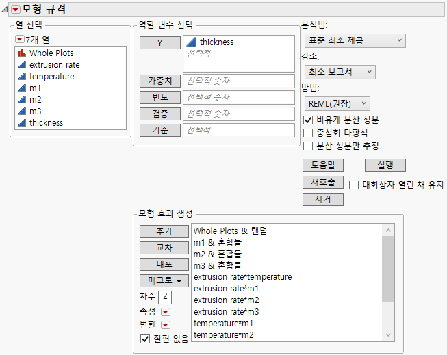Click the 내포 effect button

click(x=164, y=265)
